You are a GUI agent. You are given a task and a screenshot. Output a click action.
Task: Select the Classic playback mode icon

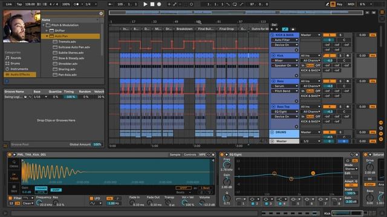14,164
